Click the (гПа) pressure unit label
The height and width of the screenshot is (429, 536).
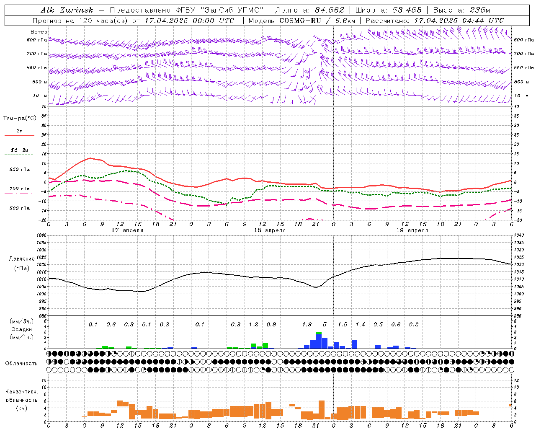point(22,269)
